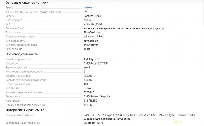Click the Бренд row label
204x126 pixels.
pyautogui.click(x=9, y=8)
